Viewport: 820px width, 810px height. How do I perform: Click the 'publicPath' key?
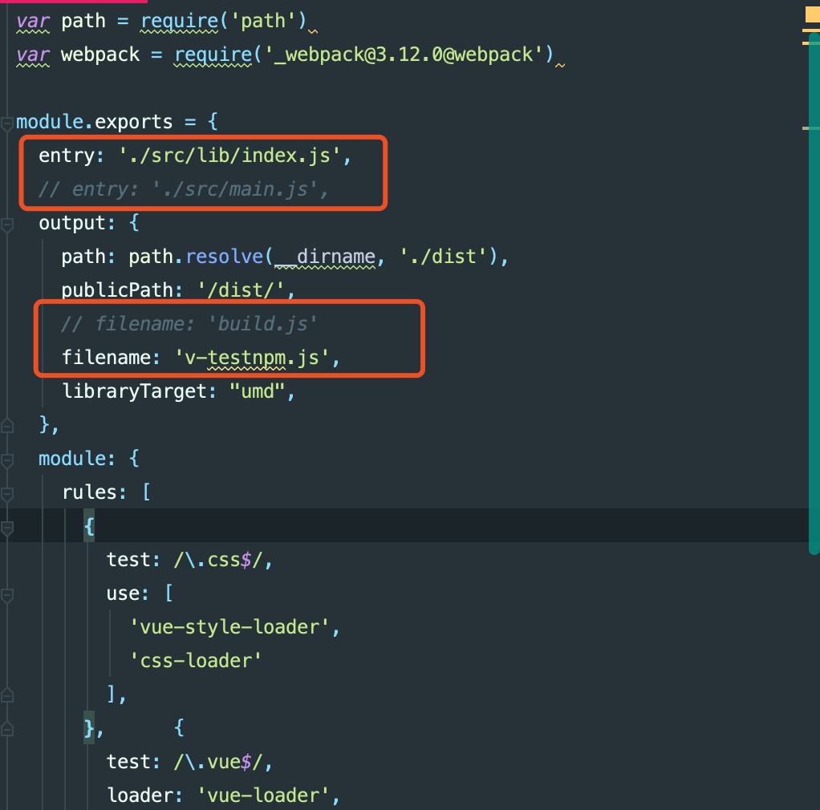point(117,290)
